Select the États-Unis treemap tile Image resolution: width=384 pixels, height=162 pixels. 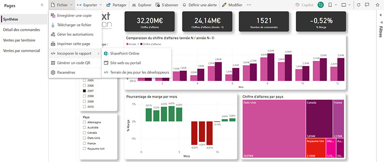[x=274, y=129]
